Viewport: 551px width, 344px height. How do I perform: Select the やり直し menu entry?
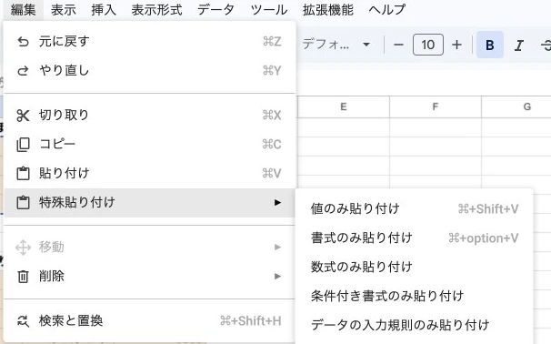tap(149, 71)
